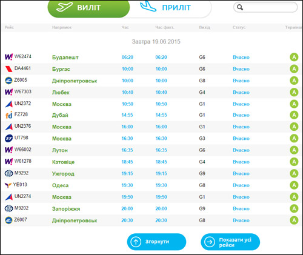Click the YE013 airline logo
This screenshot has height=255, width=303.
coord(8,185)
